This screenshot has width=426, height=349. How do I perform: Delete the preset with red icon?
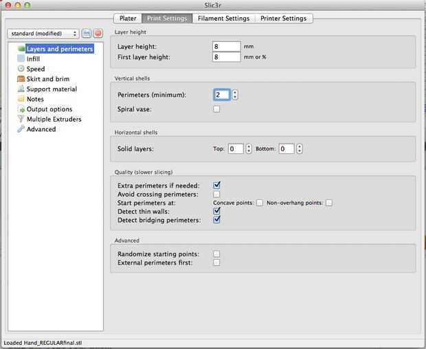[x=98, y=34]
